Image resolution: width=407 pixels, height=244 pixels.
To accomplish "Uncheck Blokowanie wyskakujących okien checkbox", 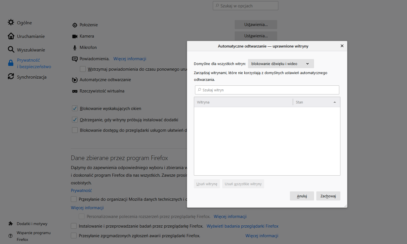I will click(75, 108).
